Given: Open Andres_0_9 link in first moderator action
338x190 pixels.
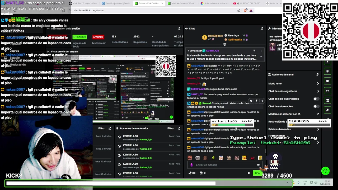Looking at the screenshot, I should pos(146,140).
